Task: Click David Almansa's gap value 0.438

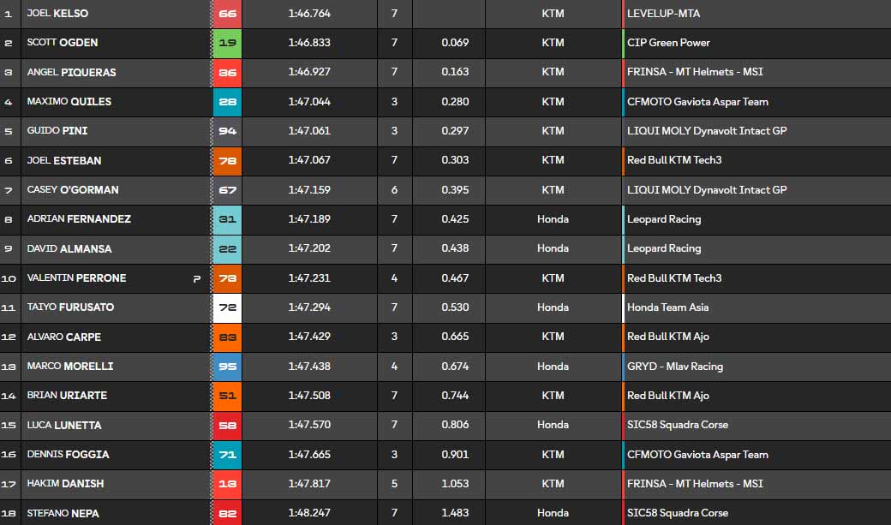Action: (x=455, y=248)
